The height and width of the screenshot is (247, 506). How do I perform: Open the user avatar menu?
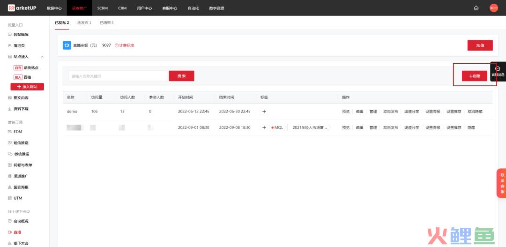pyautogui.click(x=494, y=8)
